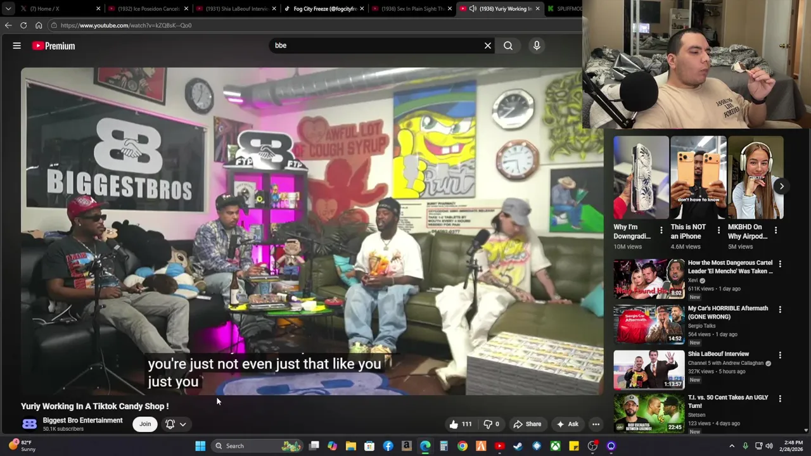Open options for El Mencho video
This screenshot has width=811, height=456.
coord(780,263)
